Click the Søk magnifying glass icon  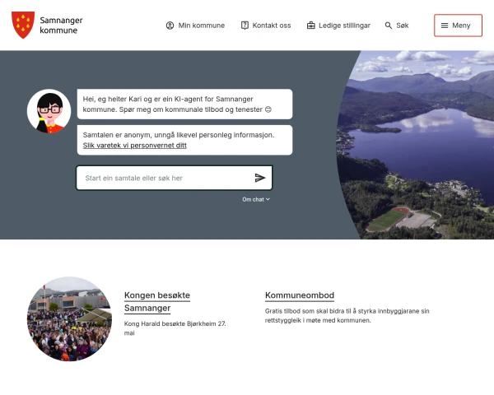coord(389,26)
